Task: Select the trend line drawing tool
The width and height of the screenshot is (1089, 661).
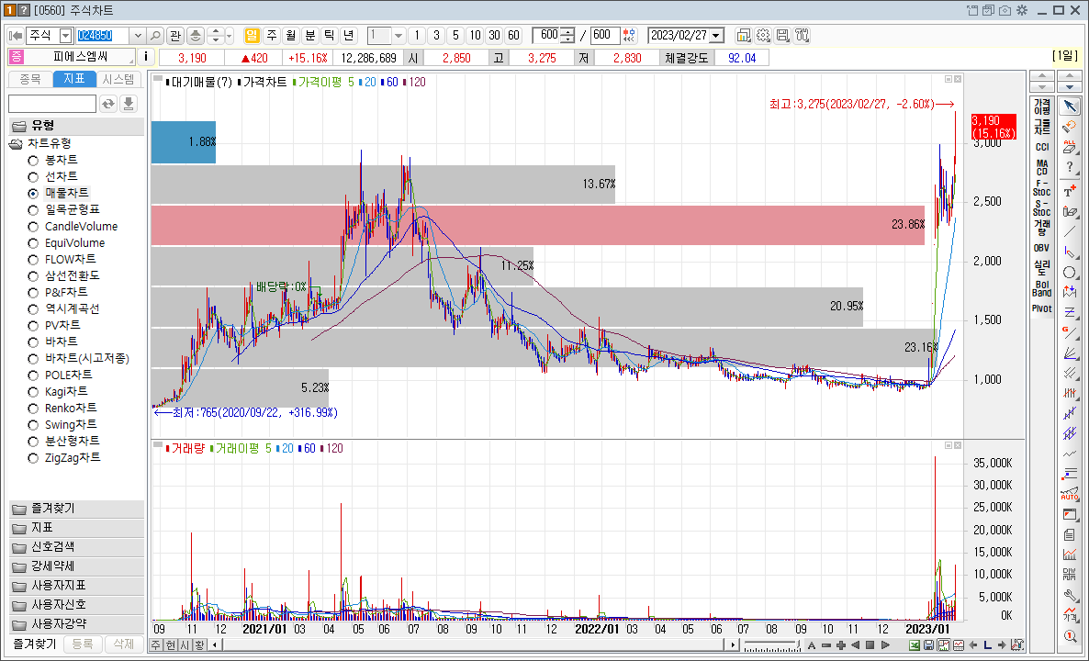Action: pos(1070,231)
